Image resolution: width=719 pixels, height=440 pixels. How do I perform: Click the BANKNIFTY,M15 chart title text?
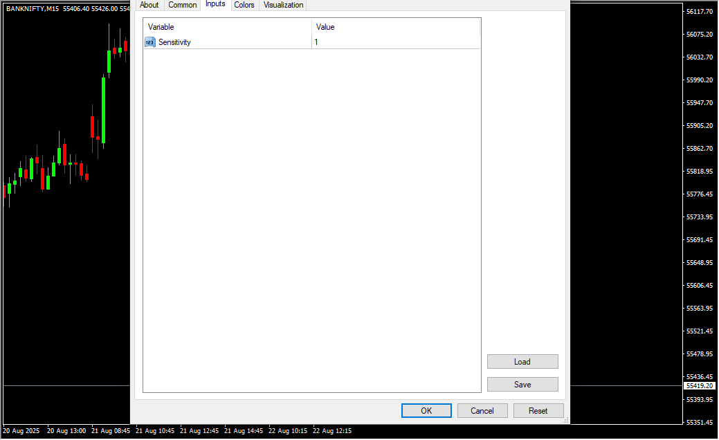coord(32,8)
